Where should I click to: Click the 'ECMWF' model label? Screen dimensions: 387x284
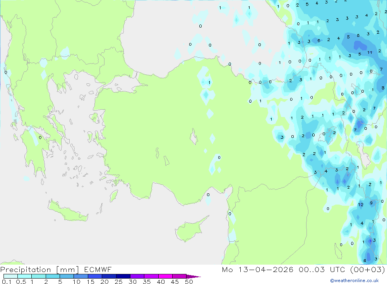click(x=98, y=269)
